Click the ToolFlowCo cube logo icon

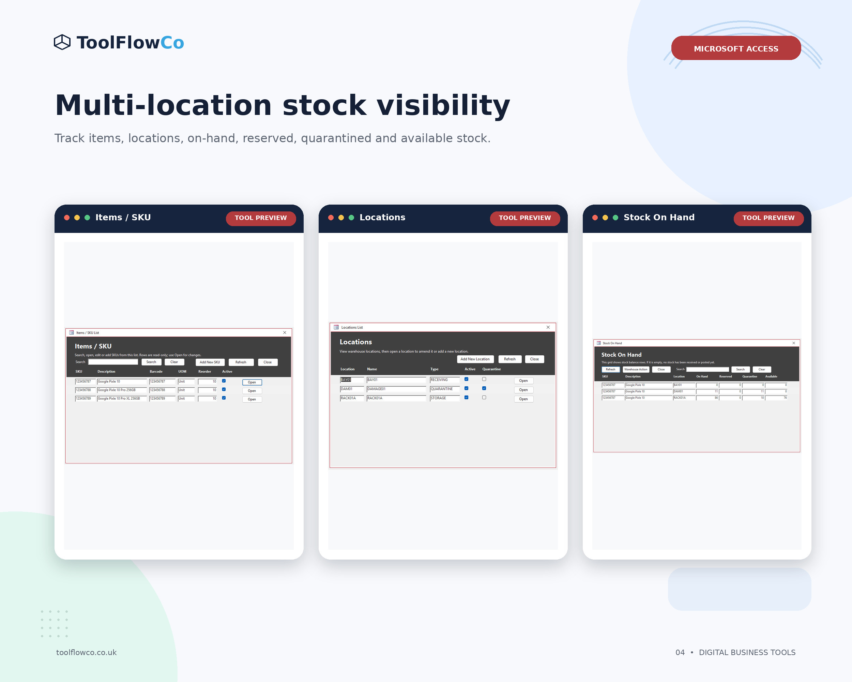pos(62,42)
